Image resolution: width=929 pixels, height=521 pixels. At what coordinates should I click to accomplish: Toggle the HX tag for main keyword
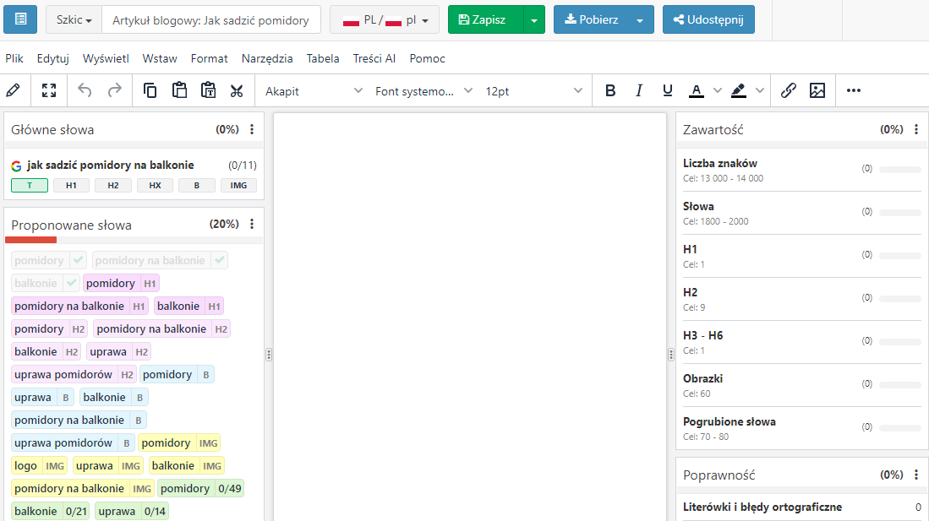pos(156,185)
